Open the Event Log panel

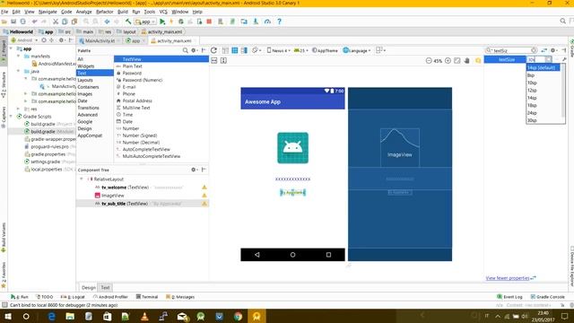coord(509,297)
